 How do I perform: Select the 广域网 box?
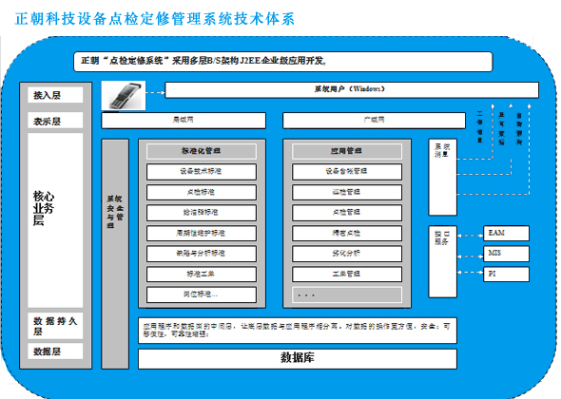(x=374, y=120)
